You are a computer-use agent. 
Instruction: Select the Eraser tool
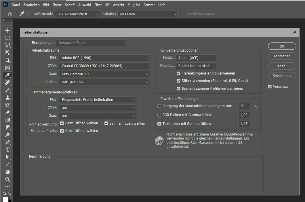pyautogui.click(x=7, y=112)
